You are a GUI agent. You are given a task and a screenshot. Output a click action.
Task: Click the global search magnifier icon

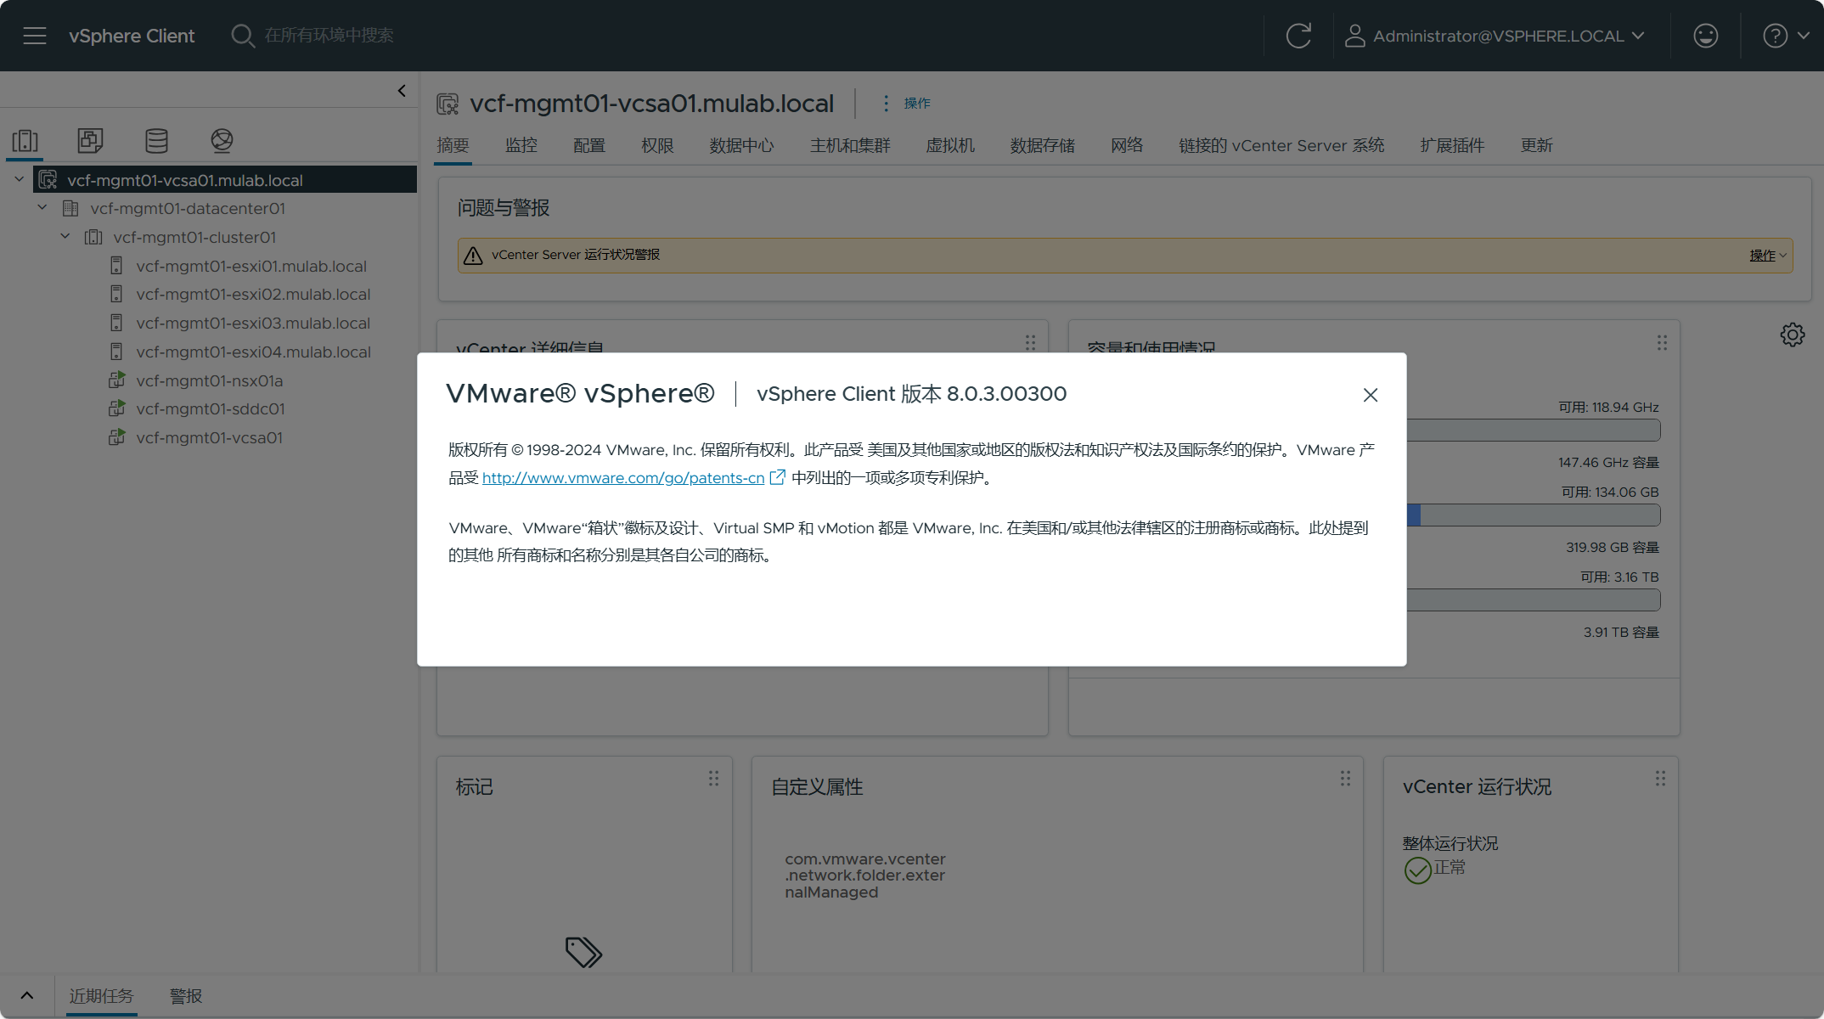(243, 36)
